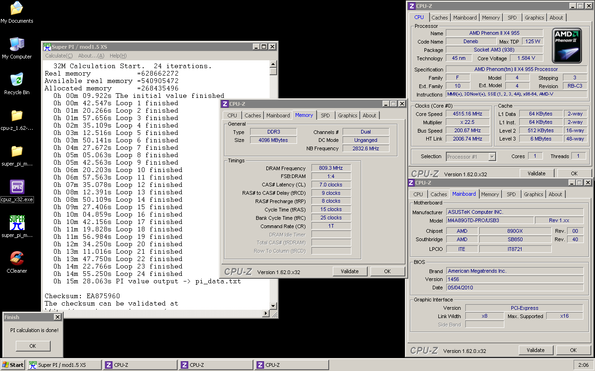
Task: Open Graphics tab in top-right CPU-Z window
Action: tap(535, 18)
